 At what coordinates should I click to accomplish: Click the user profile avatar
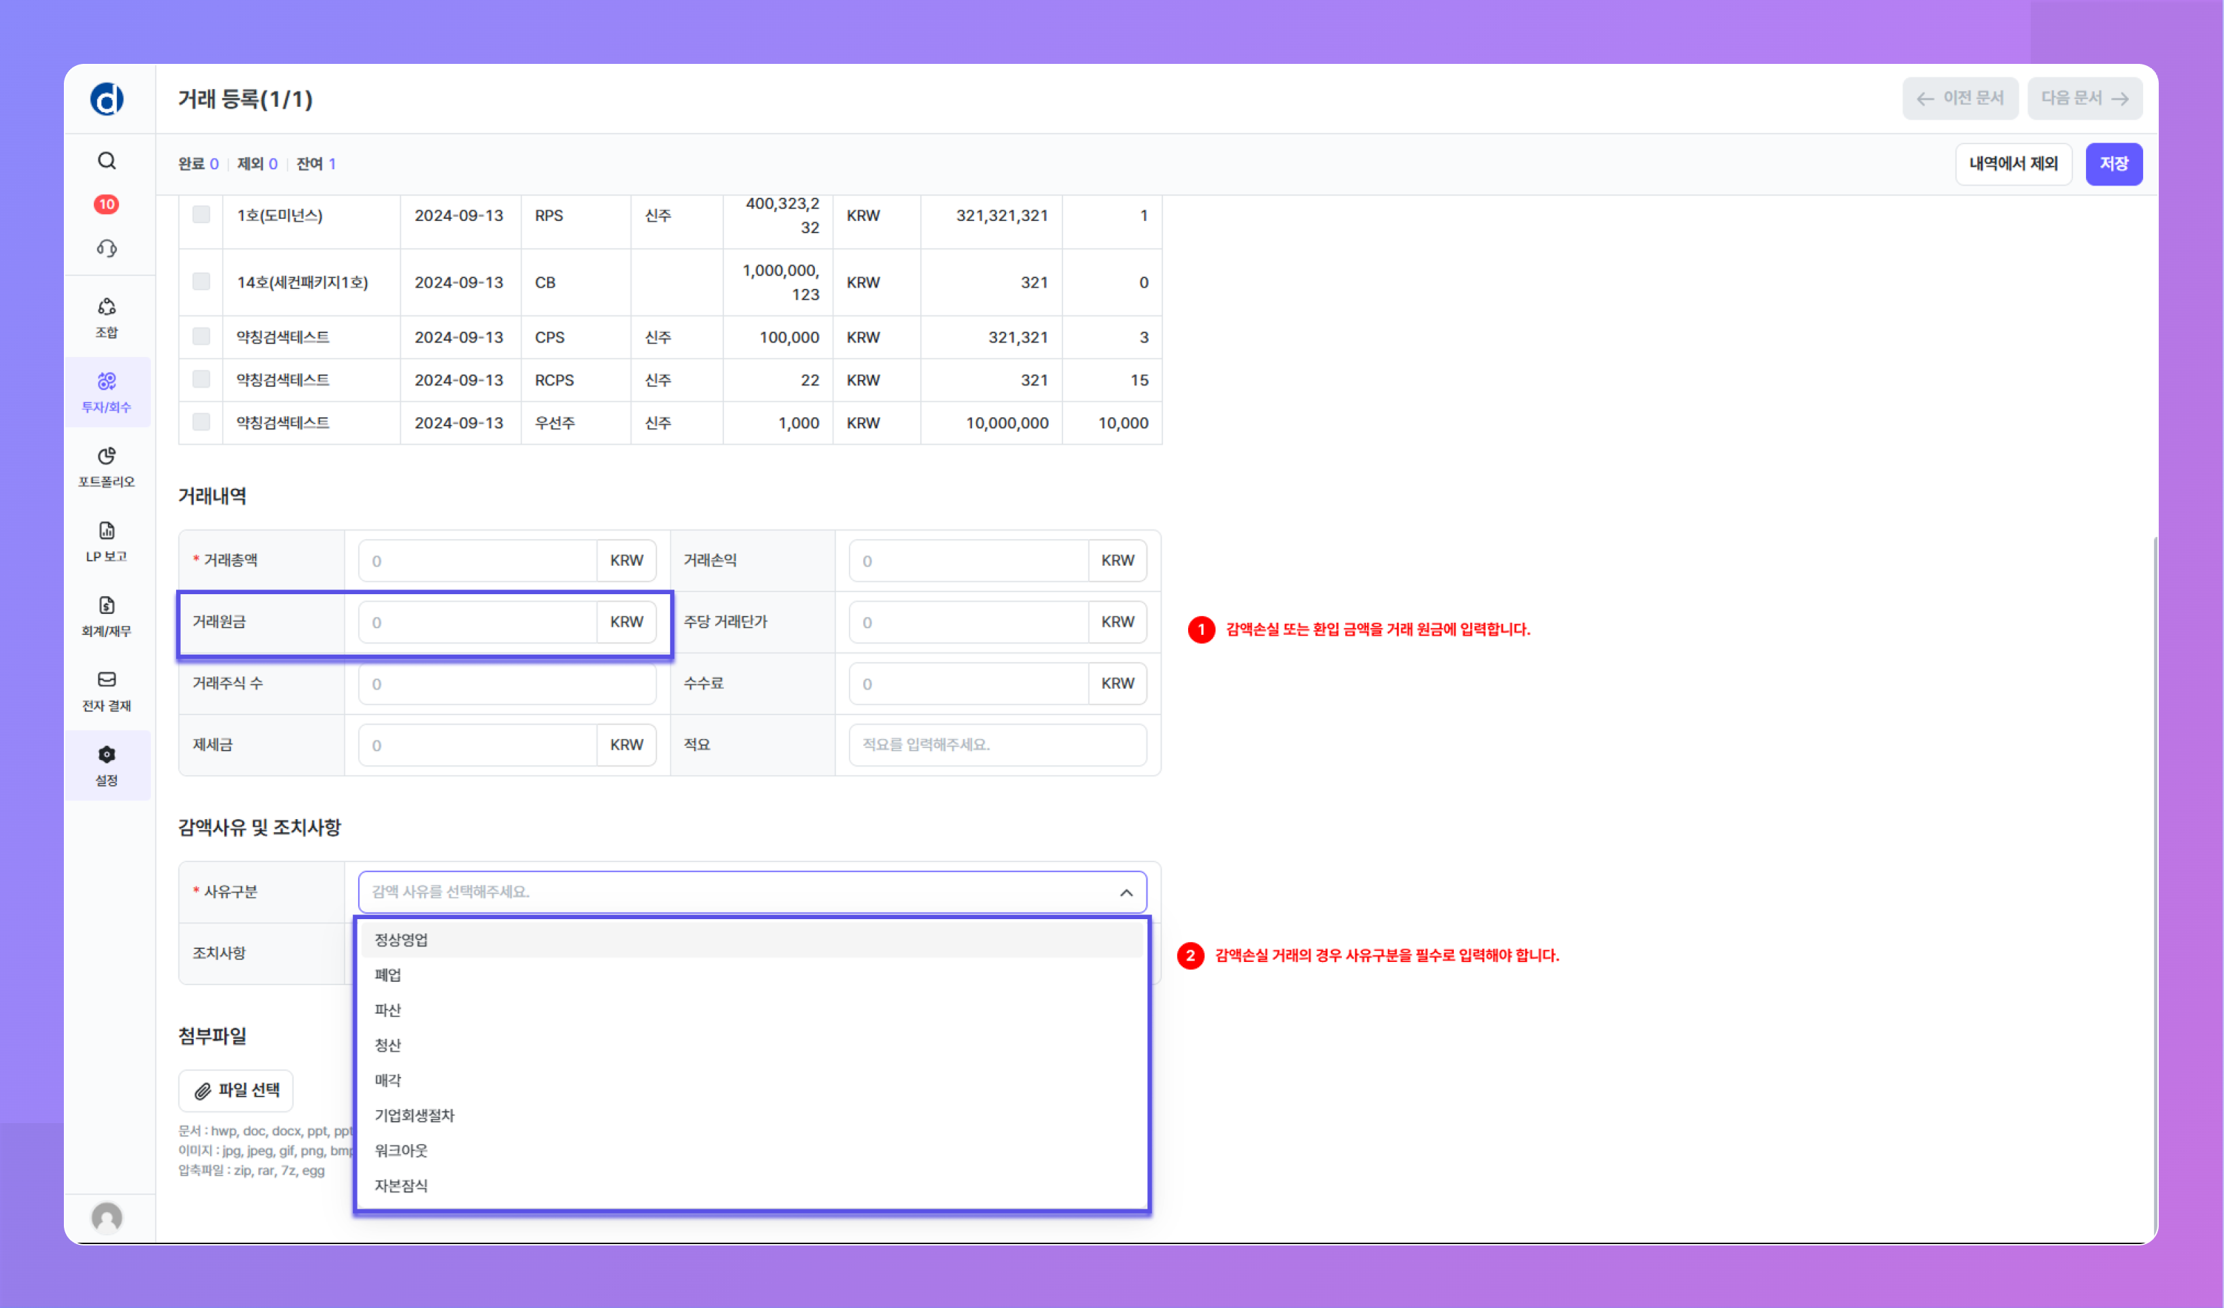pos(107,1217)
